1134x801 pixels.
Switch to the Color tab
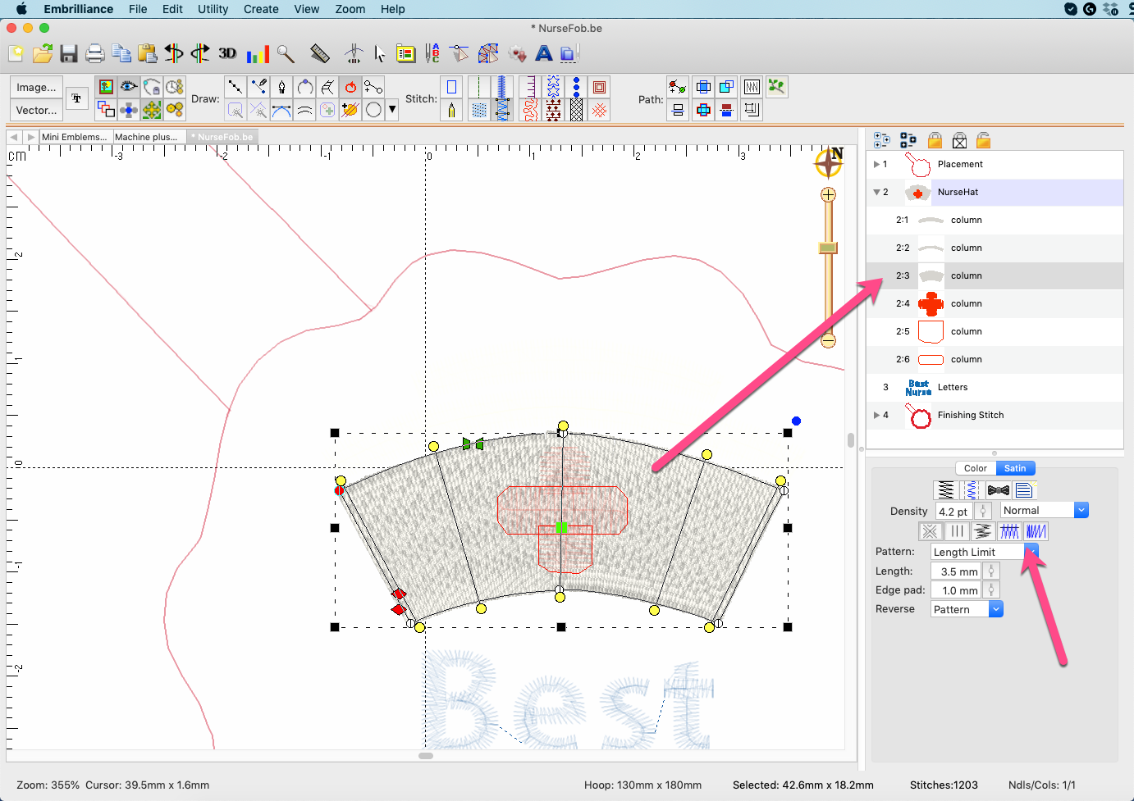click(x=975, y=468)
